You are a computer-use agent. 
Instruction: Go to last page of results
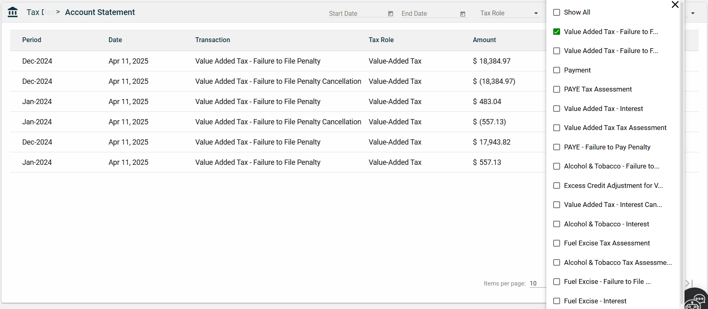(x=689, y=283)
